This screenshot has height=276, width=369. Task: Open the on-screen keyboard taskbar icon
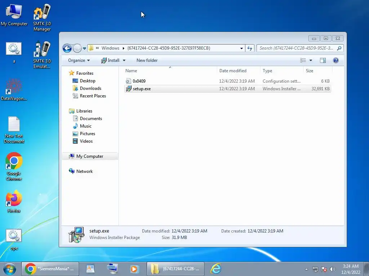click(x=112, y=269)
